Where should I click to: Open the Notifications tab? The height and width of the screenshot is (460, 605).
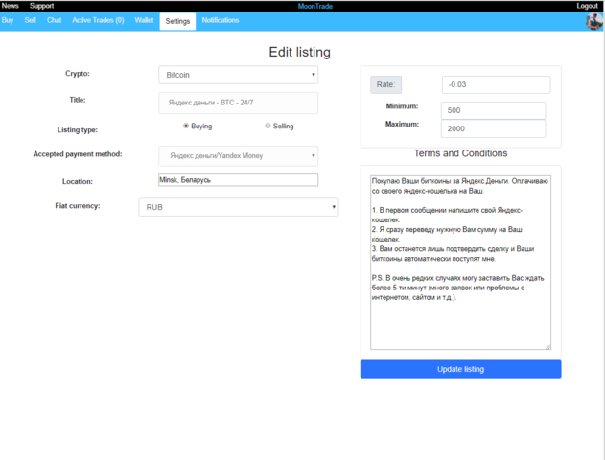point(221,20)
